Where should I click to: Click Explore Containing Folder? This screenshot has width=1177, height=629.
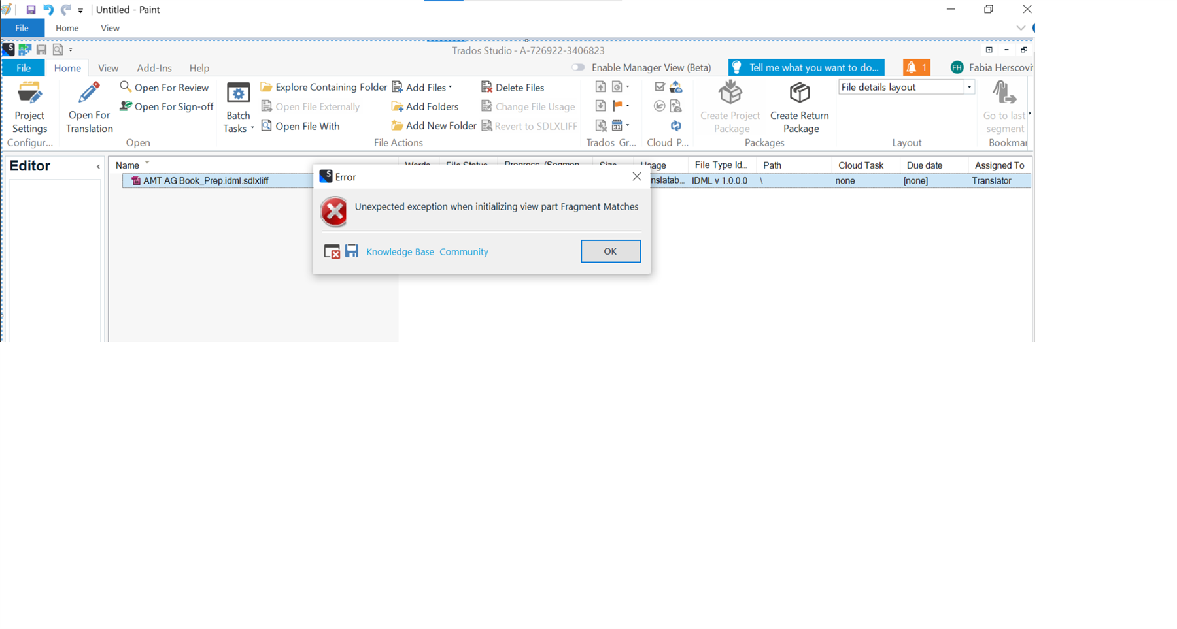click(x=324, y=87)
